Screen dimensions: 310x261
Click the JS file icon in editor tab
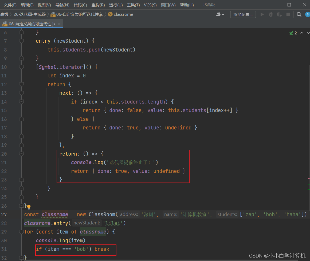coord(5,24)
